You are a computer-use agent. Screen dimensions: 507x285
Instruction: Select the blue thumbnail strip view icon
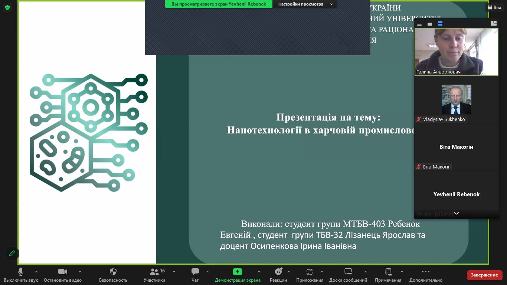coord(440,24)
